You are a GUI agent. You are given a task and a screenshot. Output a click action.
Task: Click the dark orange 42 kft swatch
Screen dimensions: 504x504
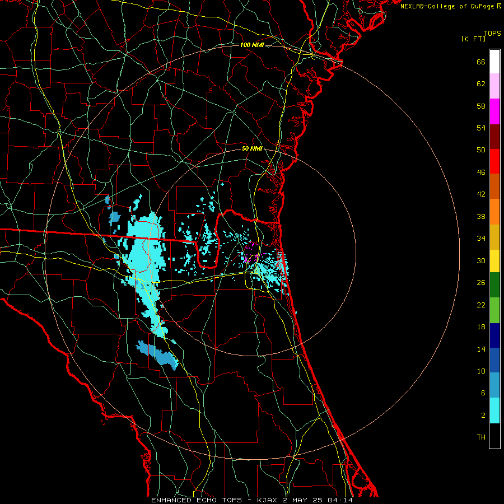click(x=494, y=186)
